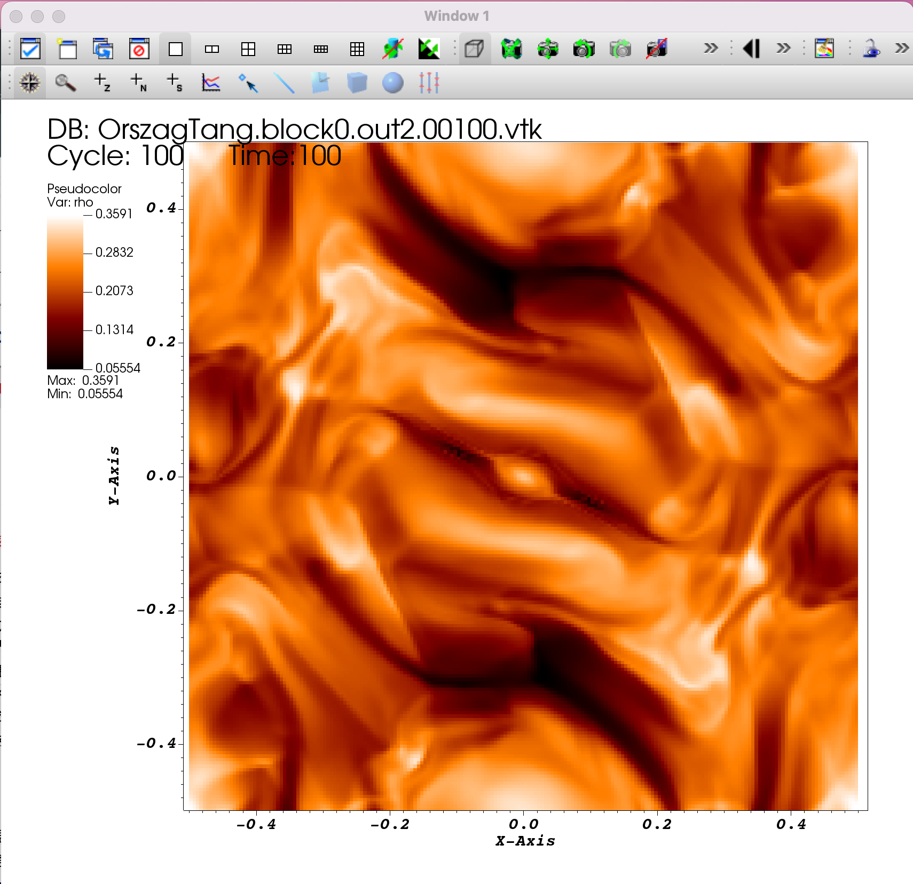The height and width of the screenshot is (884, 913).
Task: Toggle spin mode icon with red slash
Action: click(x=393, y=49)
